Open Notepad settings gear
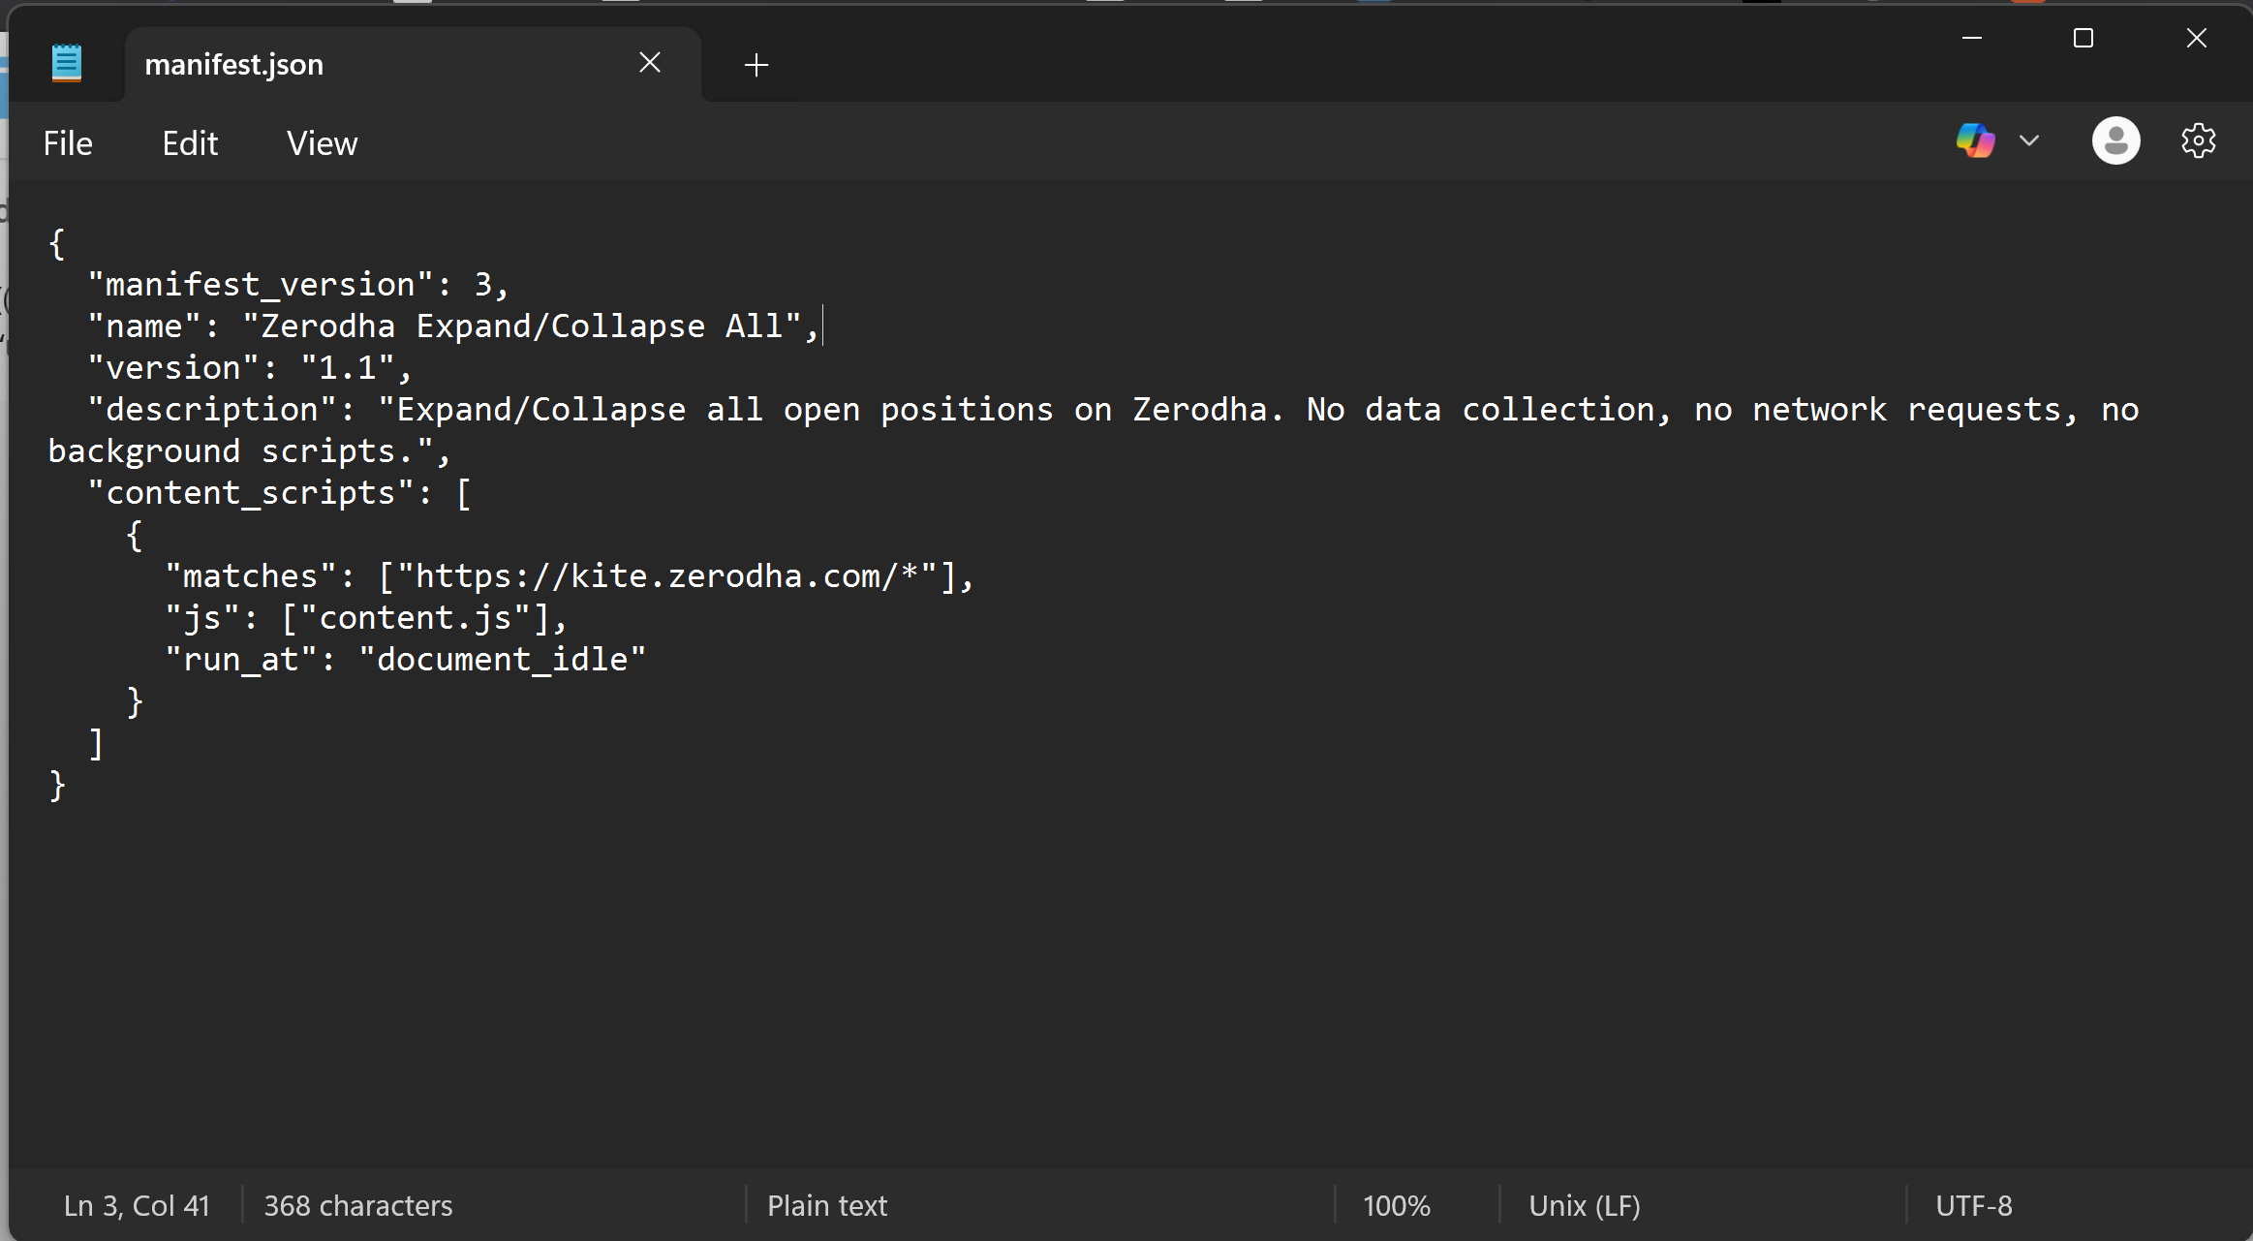 [2198, 141]
